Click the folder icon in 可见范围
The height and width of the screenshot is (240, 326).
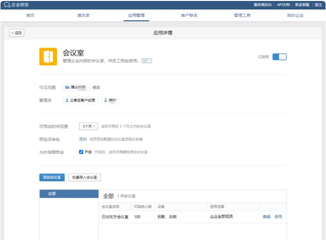point(67,87)
